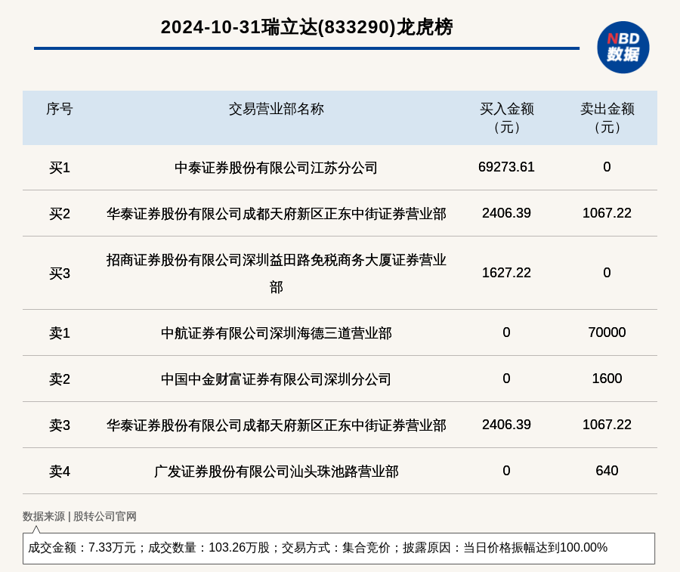Click 广发证券股份有限公司汕头珠池路营业部
Viewport: 680px width, 572px height.
tap(277, 472)
